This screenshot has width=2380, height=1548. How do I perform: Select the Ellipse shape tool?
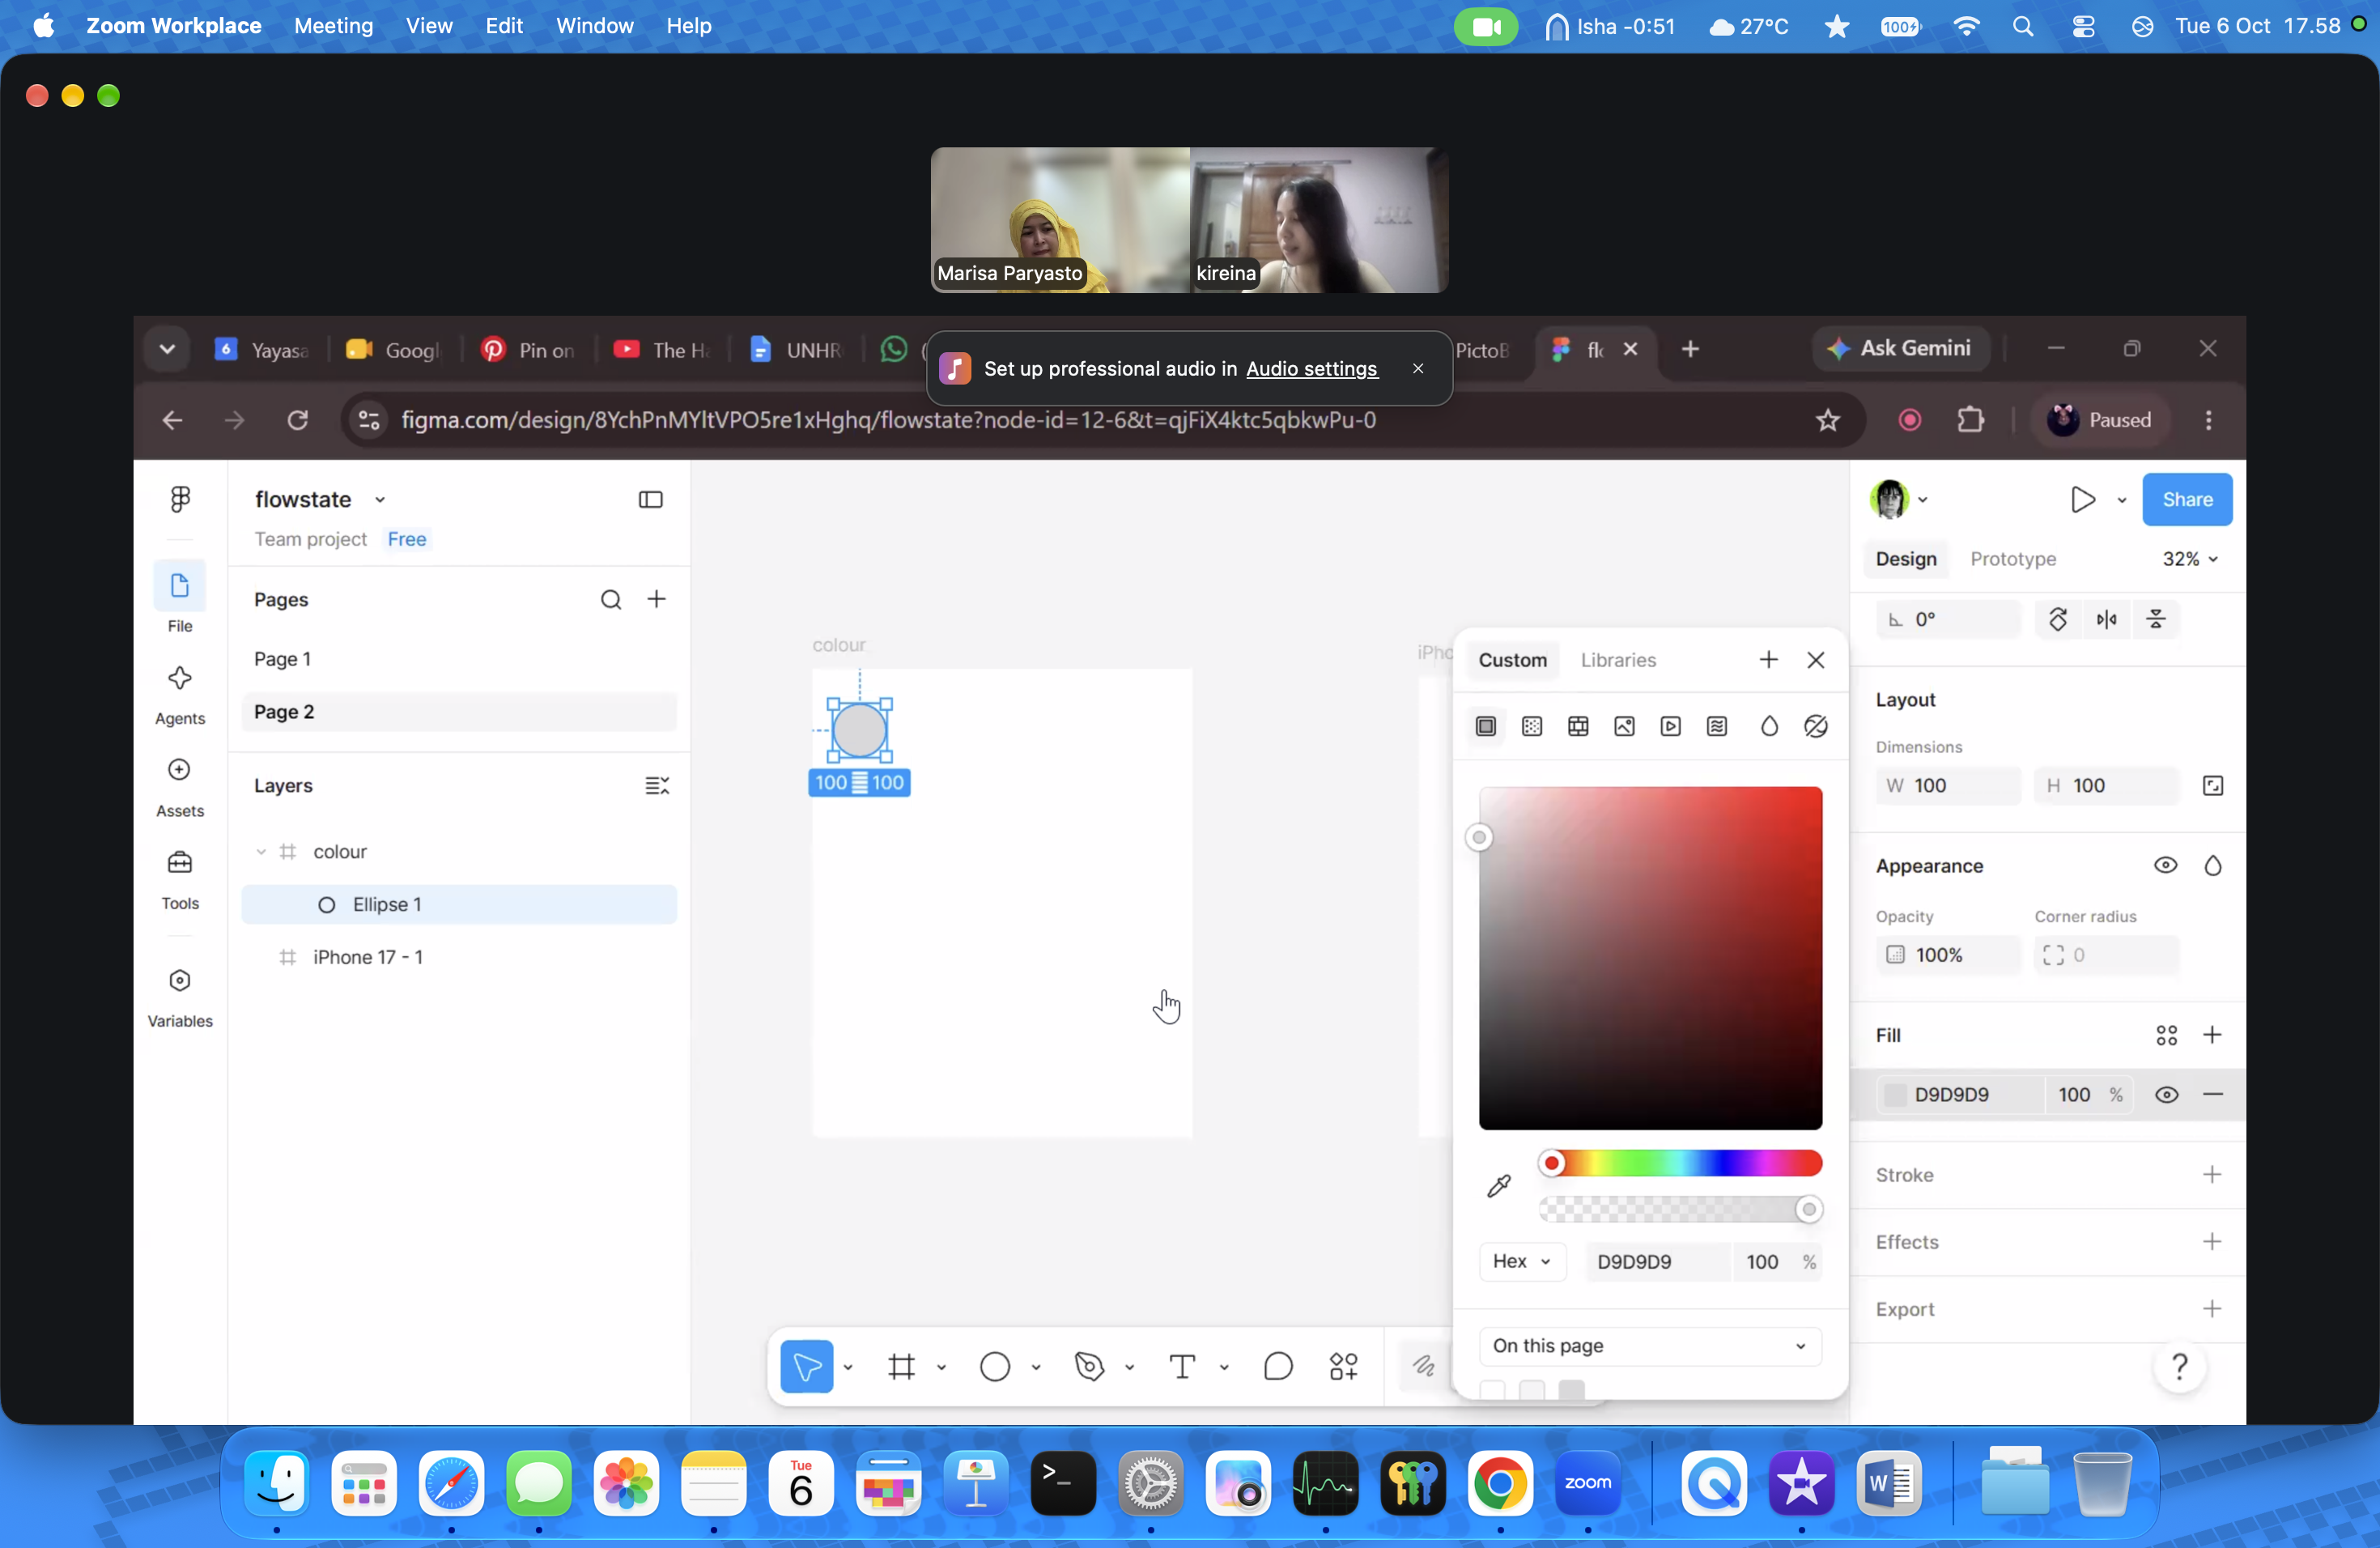995,1366
